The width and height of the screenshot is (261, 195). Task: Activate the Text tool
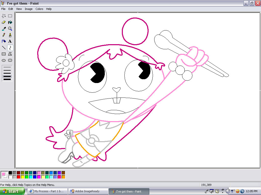(x=10, y=41)
